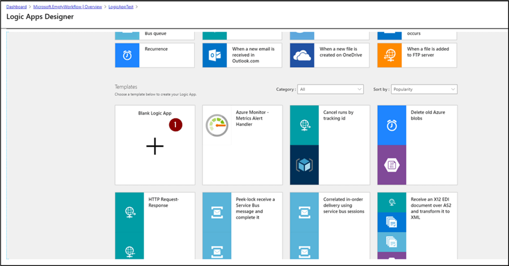Click the FTP server trigger icon
509x266 pixels.
click(389, 55)
